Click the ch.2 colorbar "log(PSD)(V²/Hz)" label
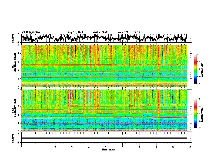The image size is (214, 165). click(x=202, y=115)
